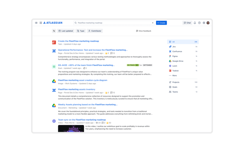
Task: Play the Team sync video thumbnail
Action: (71, 128)
